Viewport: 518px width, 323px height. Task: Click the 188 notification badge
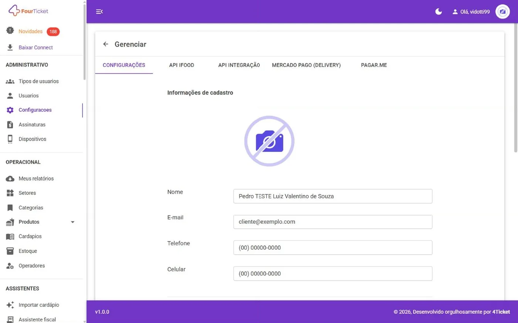(53, 32)
